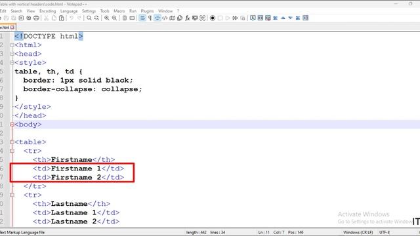Open the Encoding menu
This screenshot has height=236, width=420.
(x=47, y=11)
